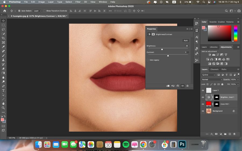Select the Zoom tool
The width and height of the screenshot is (242, 151).
pyautogui.click(x=3, y=108)
